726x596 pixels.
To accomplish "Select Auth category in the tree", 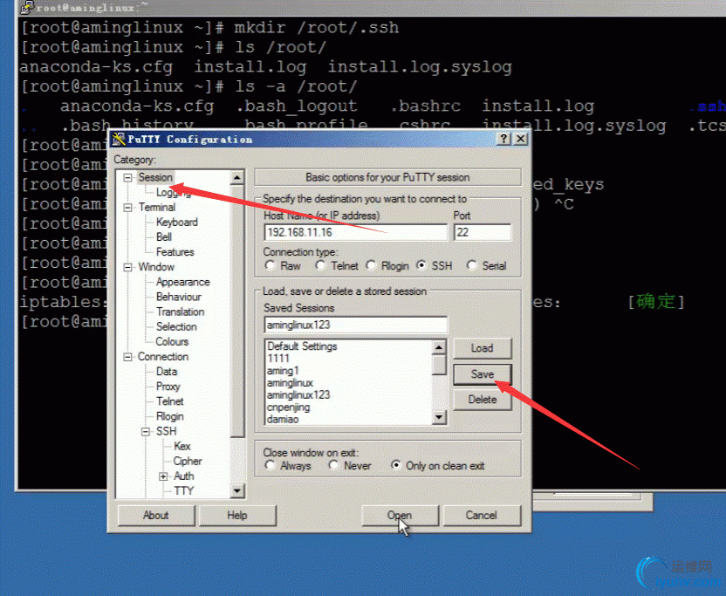I will (x=184, y=476).
